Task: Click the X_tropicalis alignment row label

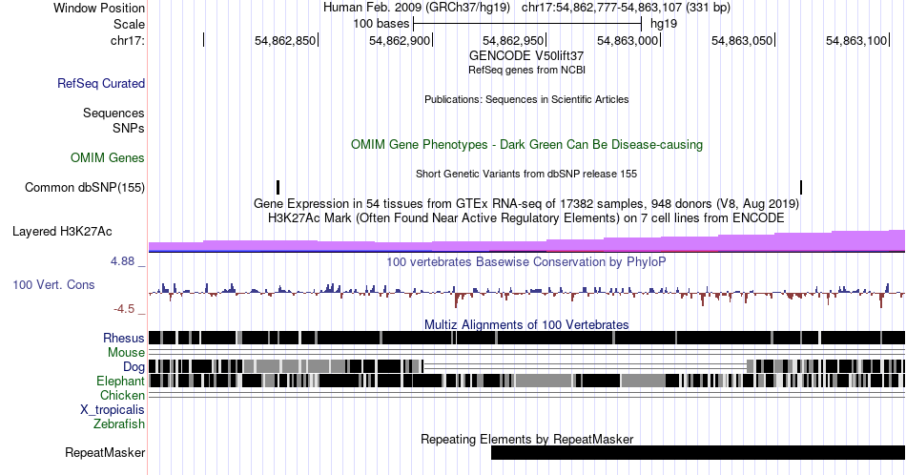Action: (x=113, y=410)
